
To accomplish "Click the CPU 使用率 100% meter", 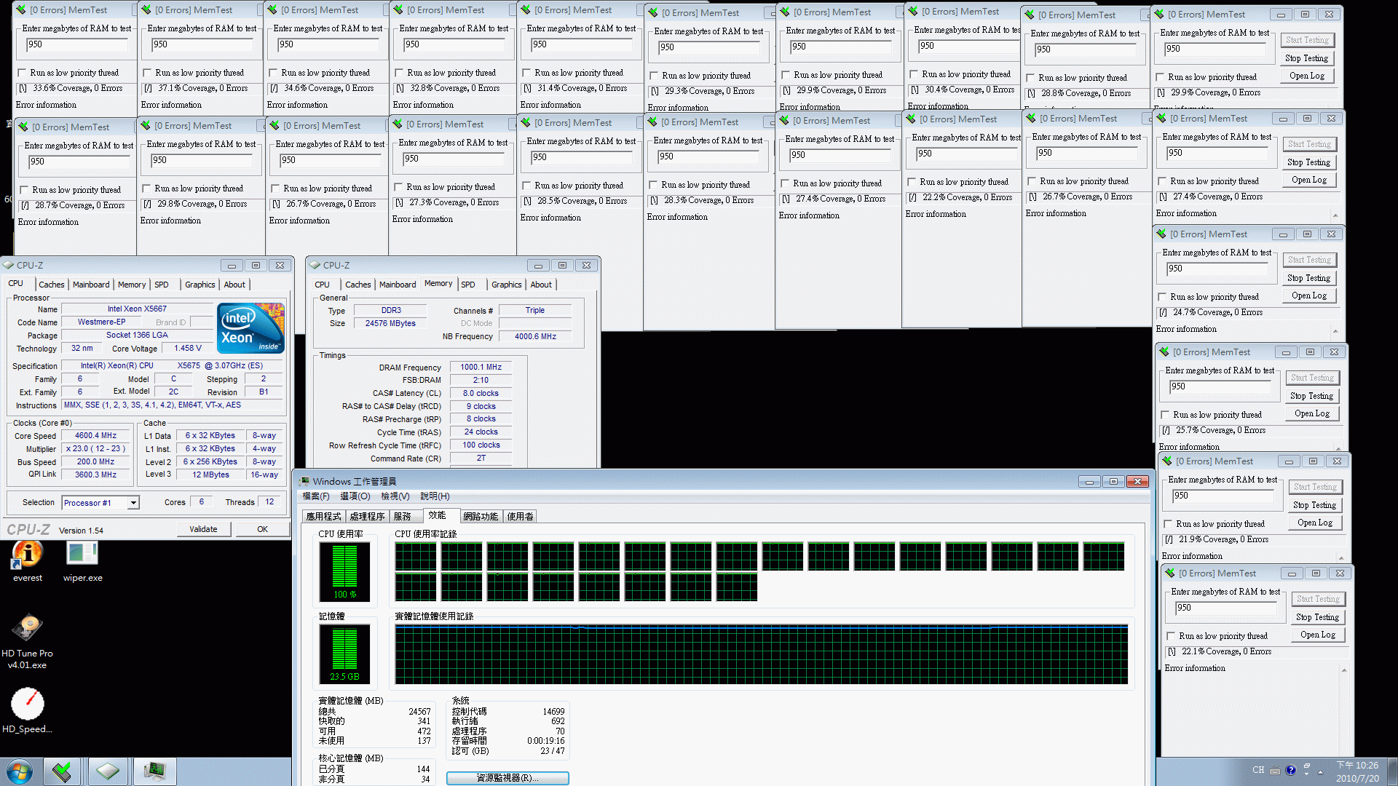I will [344, 571].
